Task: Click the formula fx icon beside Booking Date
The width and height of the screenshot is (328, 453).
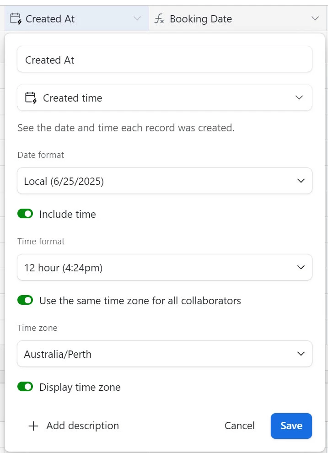Action: pos(159,19)
